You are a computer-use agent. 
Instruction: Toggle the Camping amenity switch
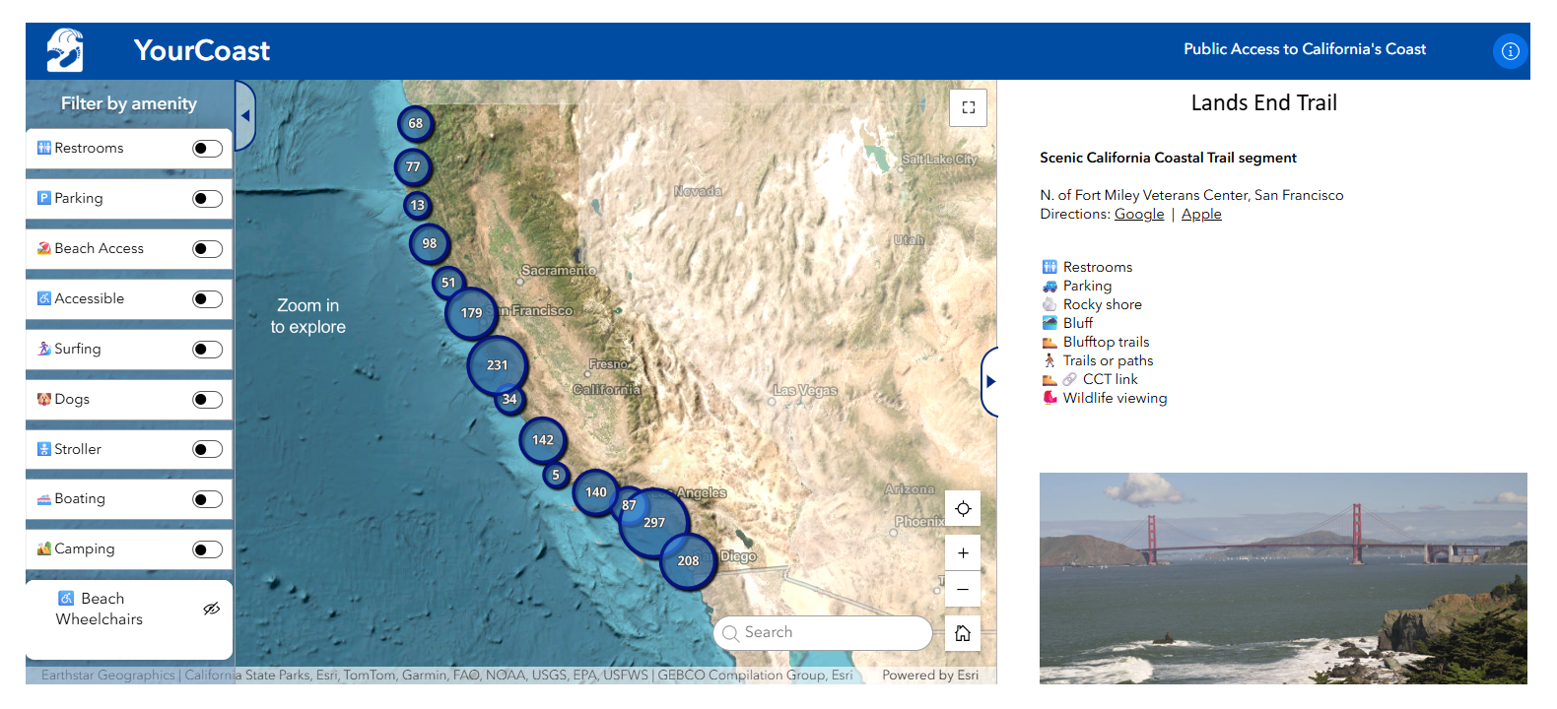coord(207,549)
